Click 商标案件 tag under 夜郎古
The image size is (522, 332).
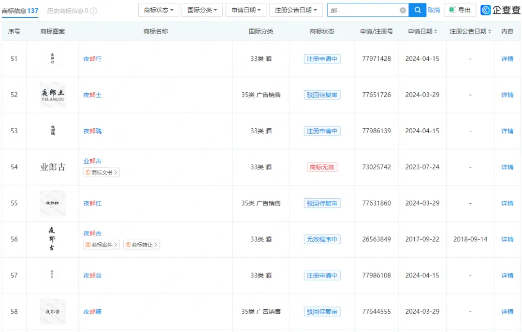pos(101,245)
